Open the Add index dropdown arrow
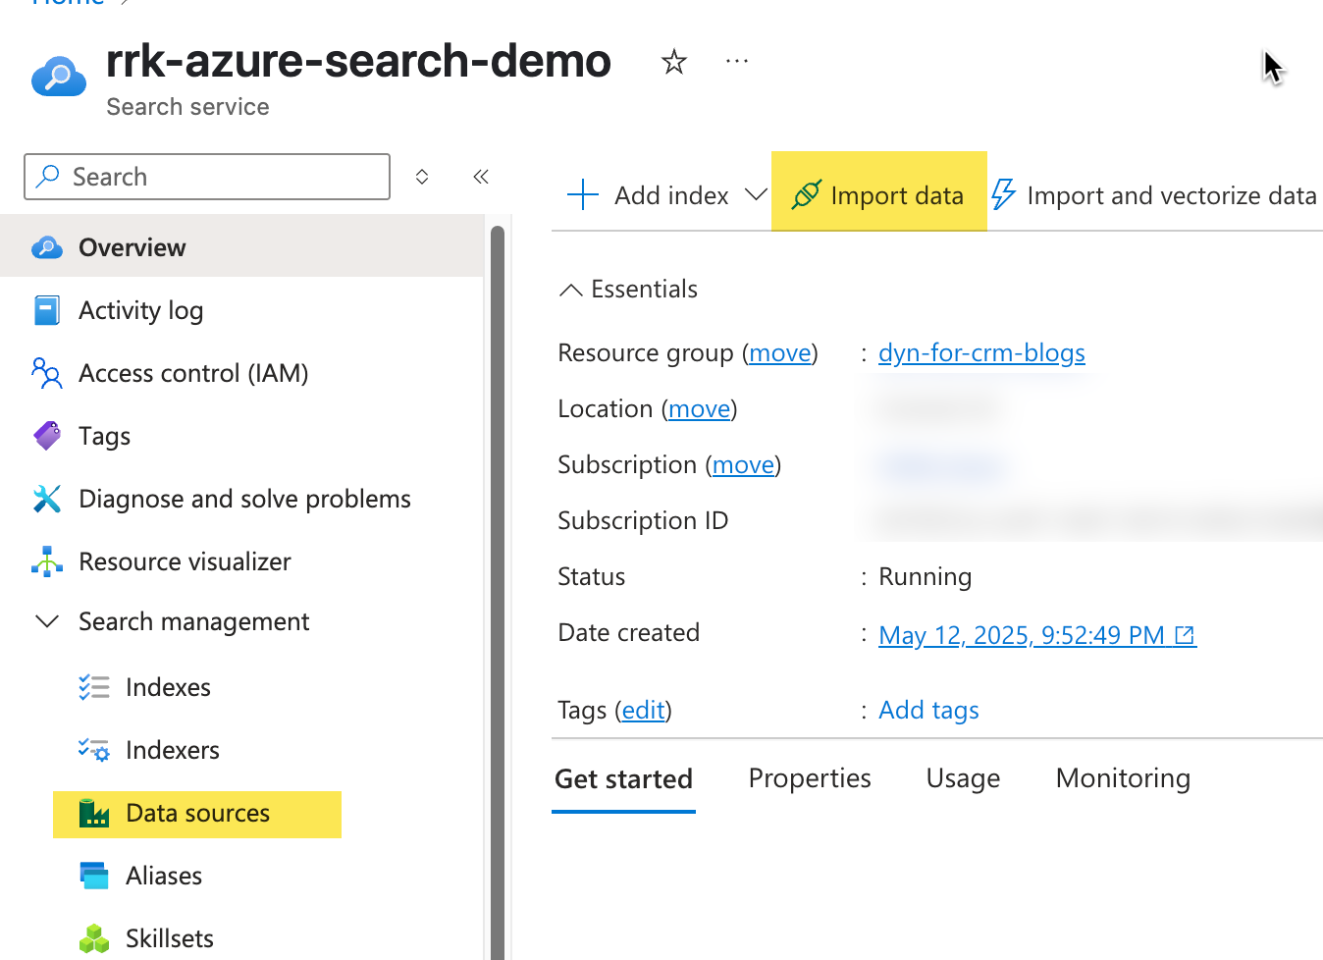 (x=756, y=194)
